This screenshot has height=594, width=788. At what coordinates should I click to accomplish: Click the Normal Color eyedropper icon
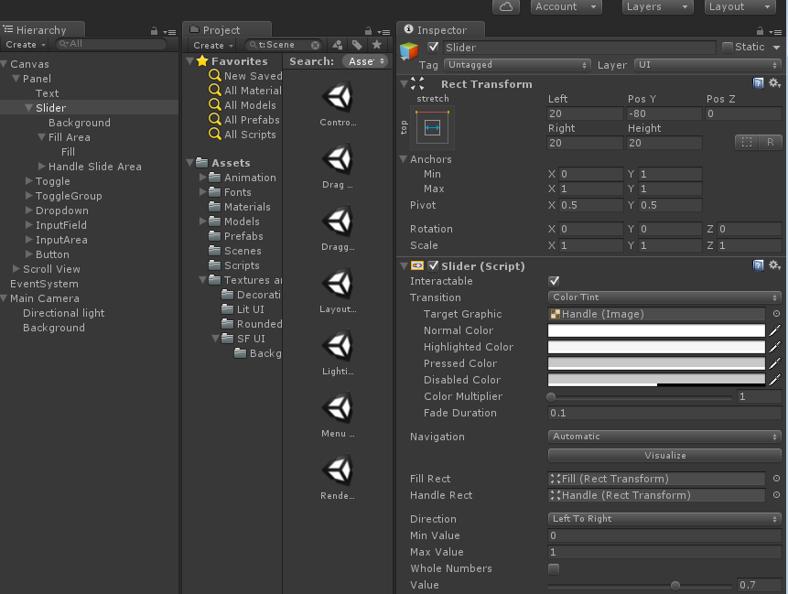click(x=775, y=330)
